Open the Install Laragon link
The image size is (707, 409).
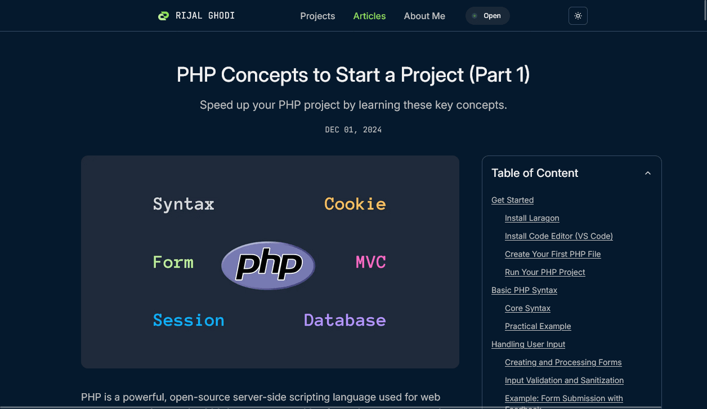(532, 218)
